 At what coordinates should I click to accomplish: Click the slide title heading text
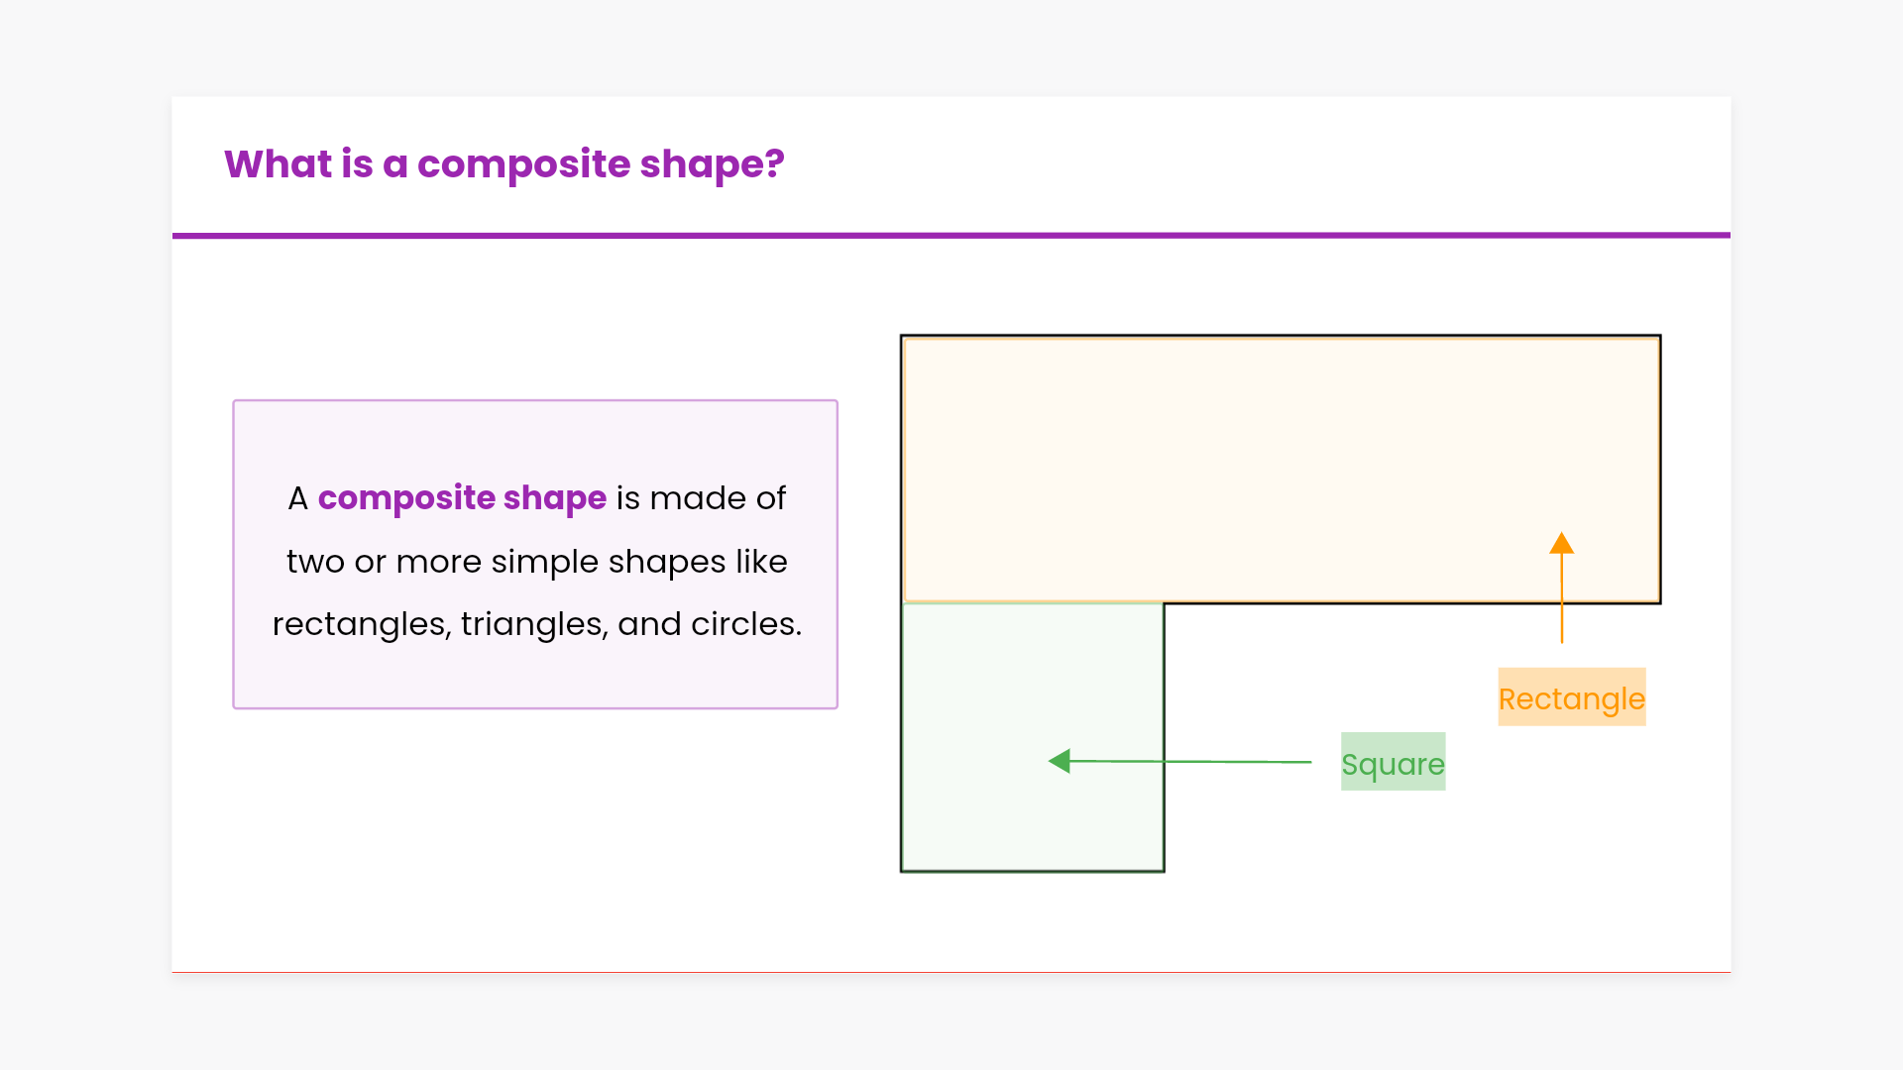coord(504,163)
